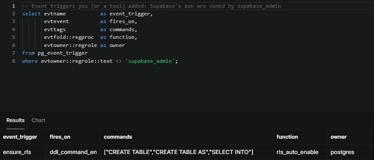Click the ensure_rls result cell
The height and width of the screenshot is (160, 374).
pyautogui.click(x=23, y=152)
